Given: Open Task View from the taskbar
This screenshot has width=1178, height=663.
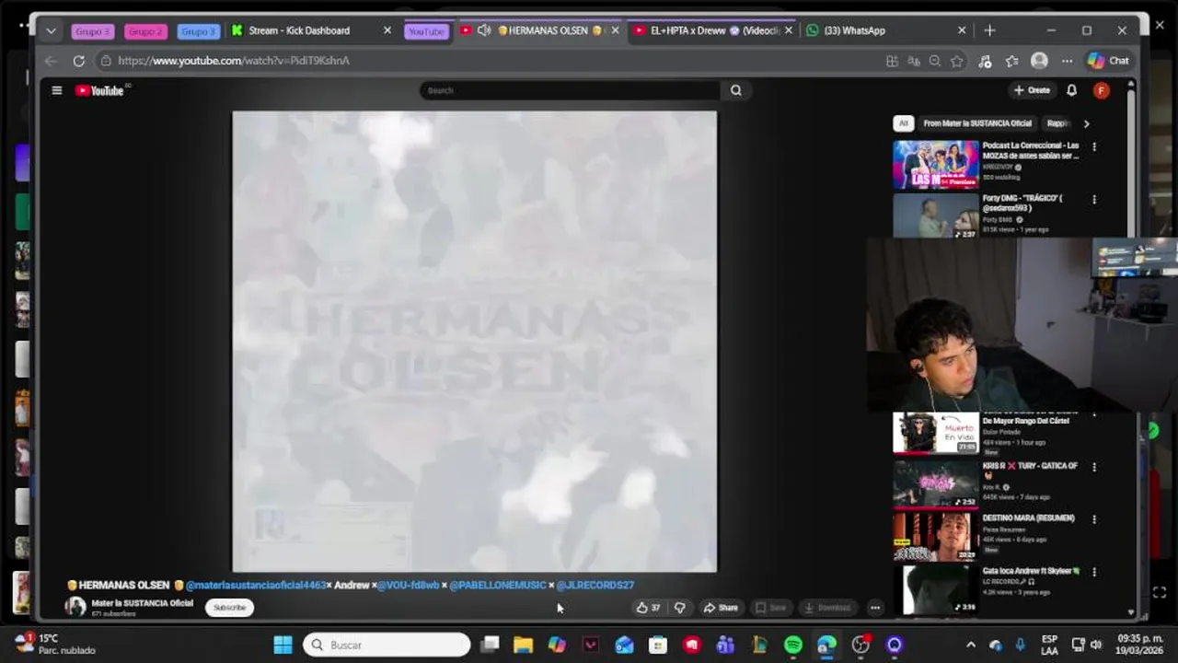Looking at the screenshot, I should (490, 645).
